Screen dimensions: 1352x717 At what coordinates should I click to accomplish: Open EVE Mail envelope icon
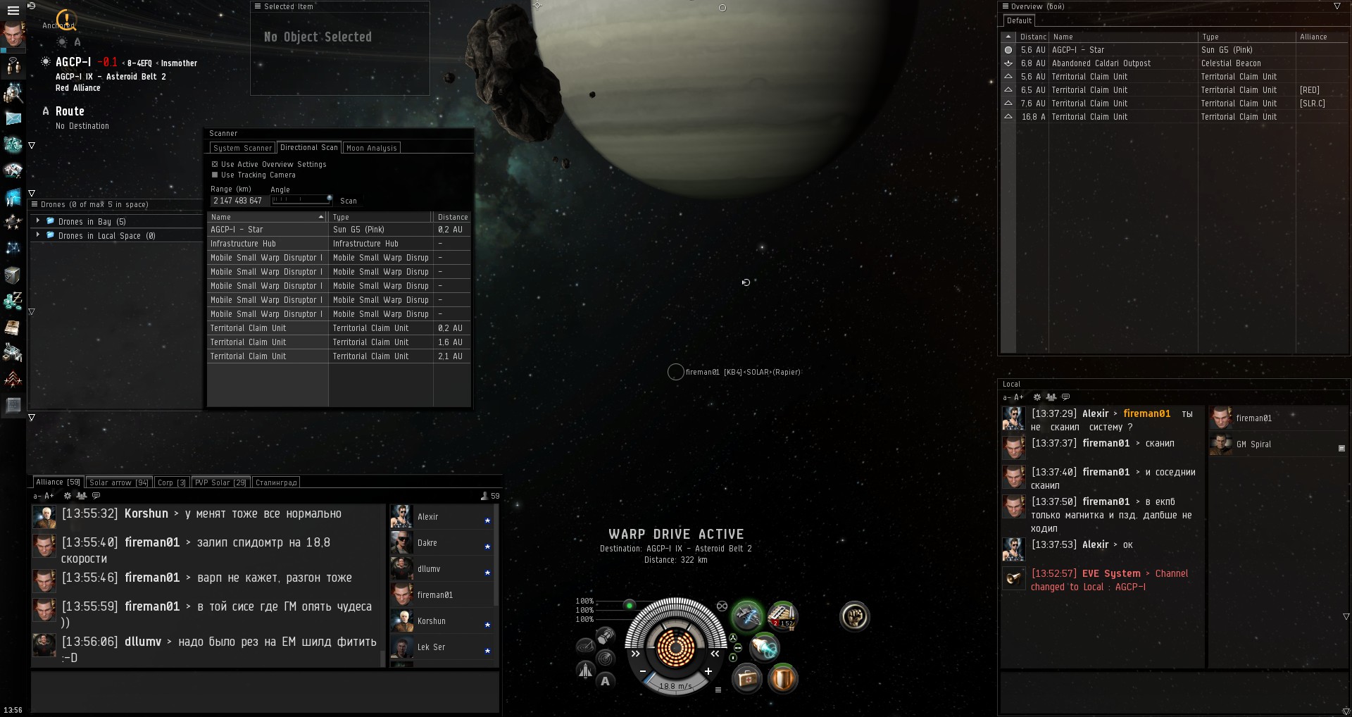[13, 118]
